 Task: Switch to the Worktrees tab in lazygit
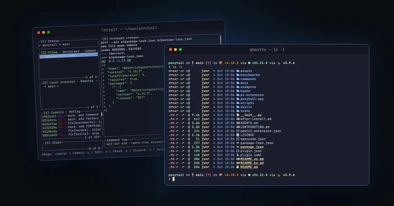point(71,52)
